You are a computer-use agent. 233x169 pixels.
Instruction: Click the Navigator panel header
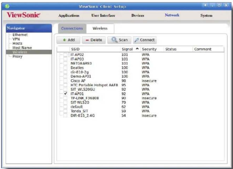click(29, 28)
